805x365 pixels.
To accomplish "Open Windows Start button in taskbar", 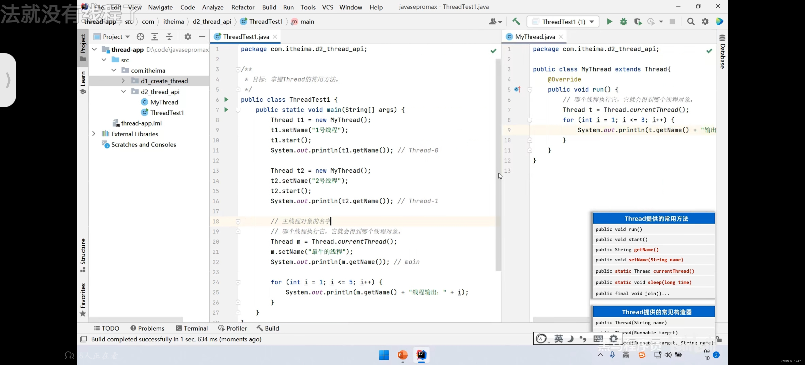I will coord(384,355).
